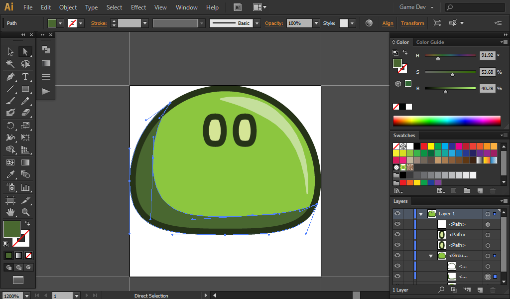This screenshot has height=299, width=510.
Task: Open the Transform panel link
Action: [x=412, y=23]
